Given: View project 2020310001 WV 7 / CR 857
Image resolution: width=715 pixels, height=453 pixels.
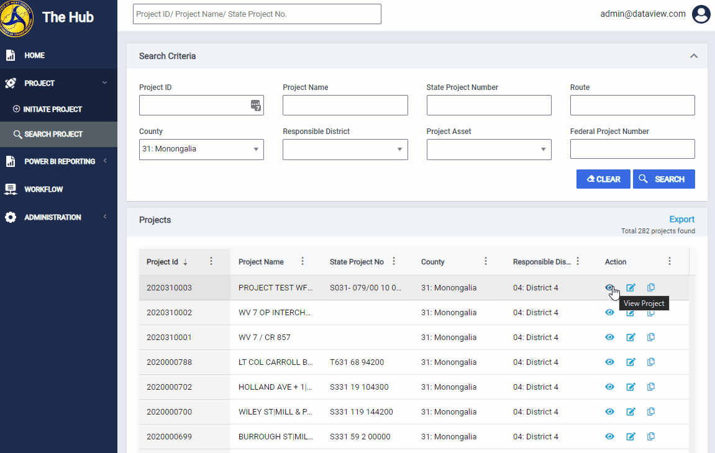Looking at the screenshot, I should pos(609,337).
